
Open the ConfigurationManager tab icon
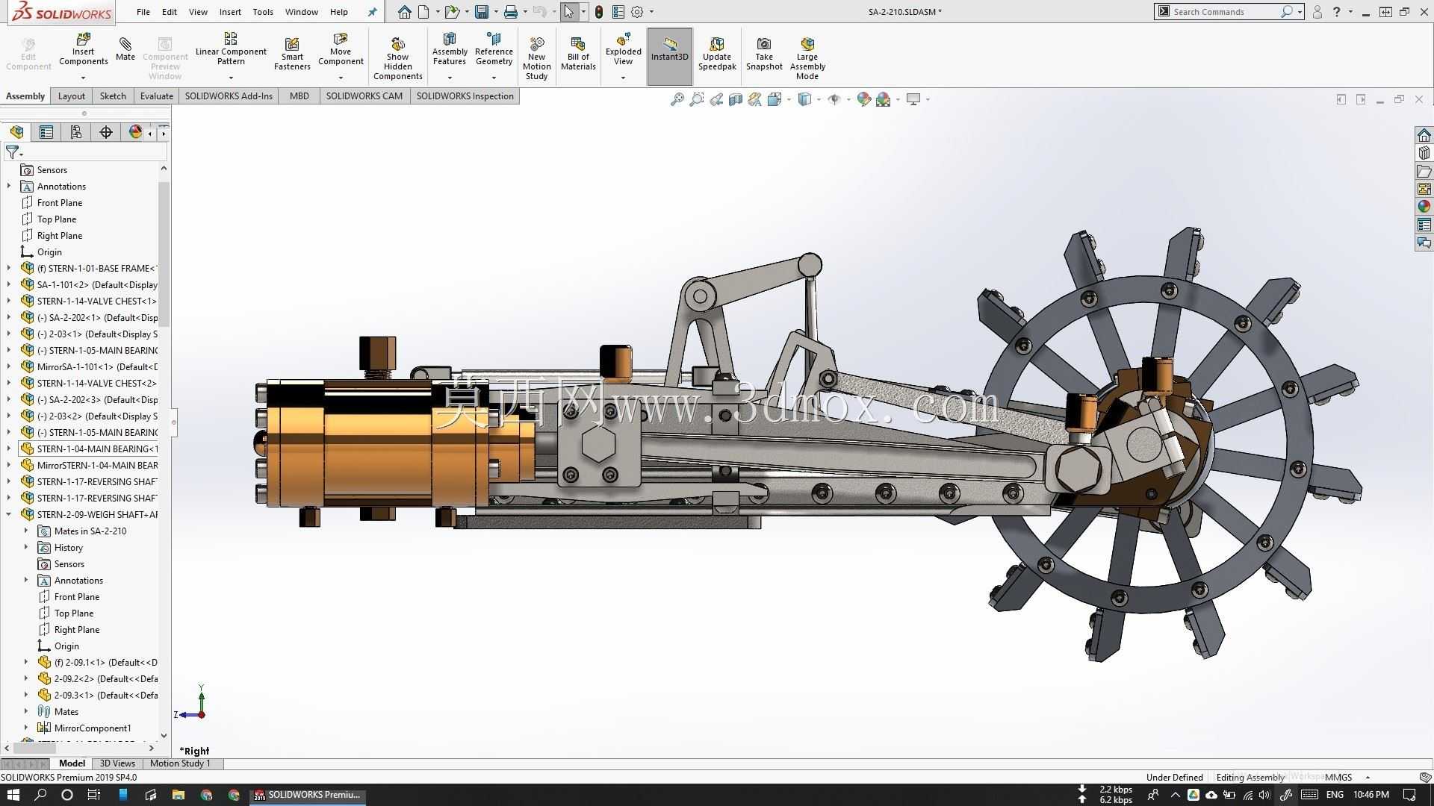pos(76,132)
